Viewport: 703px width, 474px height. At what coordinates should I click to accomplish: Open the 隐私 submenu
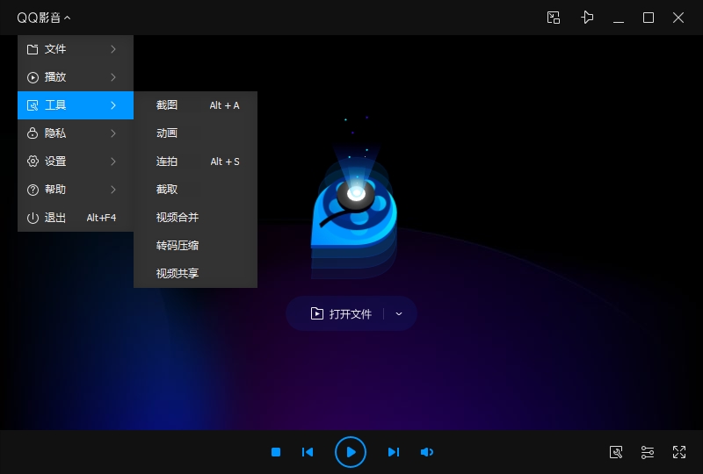76,133
